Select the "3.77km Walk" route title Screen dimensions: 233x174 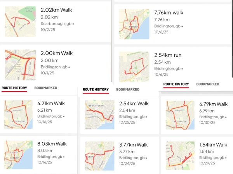click(134, 144)
